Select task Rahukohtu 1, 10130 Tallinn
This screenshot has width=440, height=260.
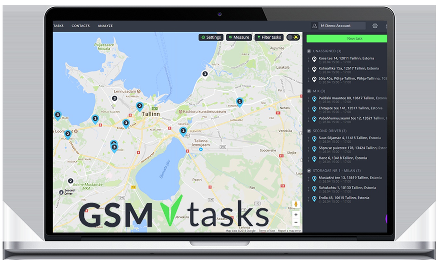(x=347, y=188)
